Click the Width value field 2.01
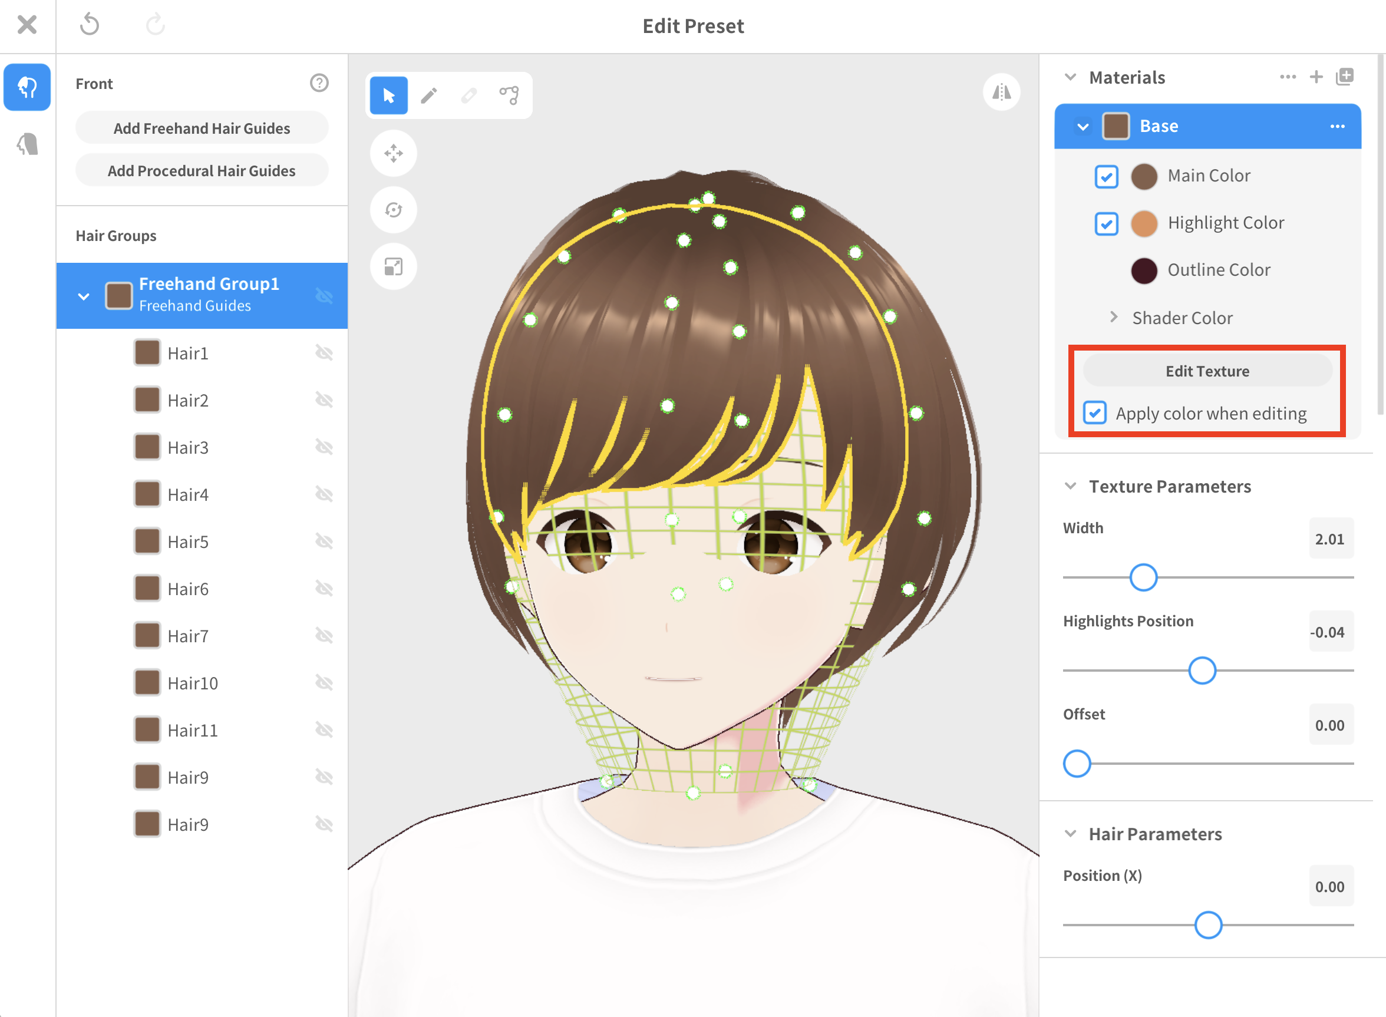The image size is (1386, 1017). point(1331,539)
